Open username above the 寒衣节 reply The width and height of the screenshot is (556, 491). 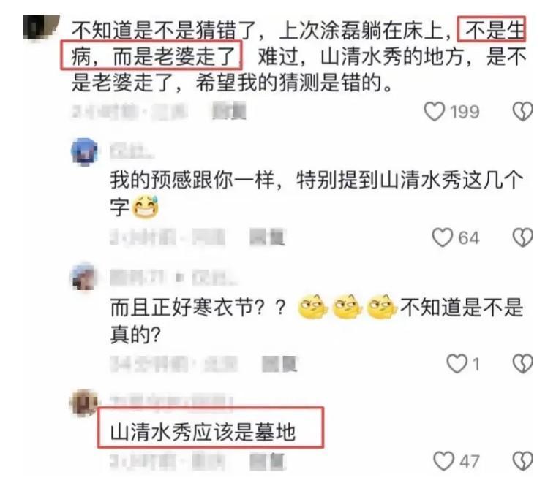point(174,278)
